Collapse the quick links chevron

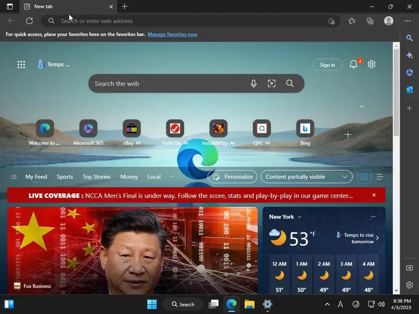(362, 107)
